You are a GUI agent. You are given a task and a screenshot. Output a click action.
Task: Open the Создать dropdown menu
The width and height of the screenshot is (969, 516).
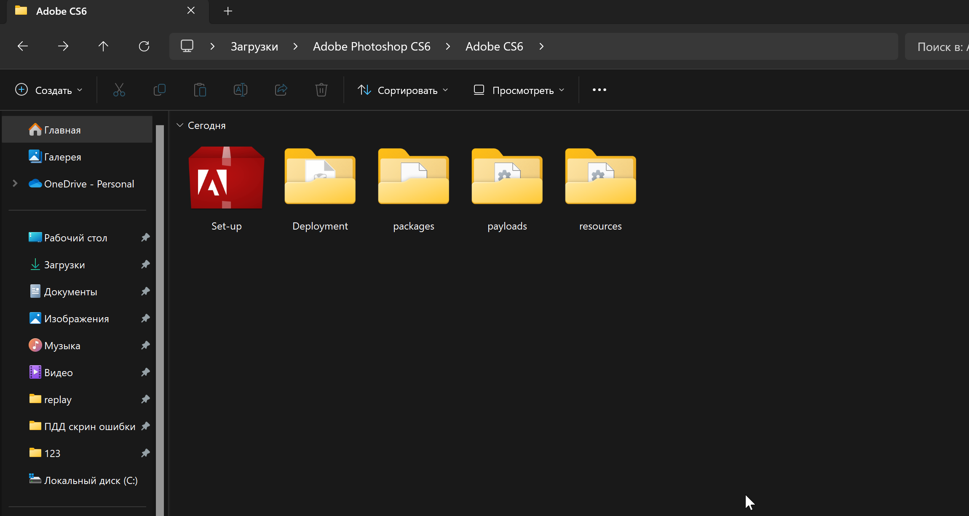pos(49,90)
